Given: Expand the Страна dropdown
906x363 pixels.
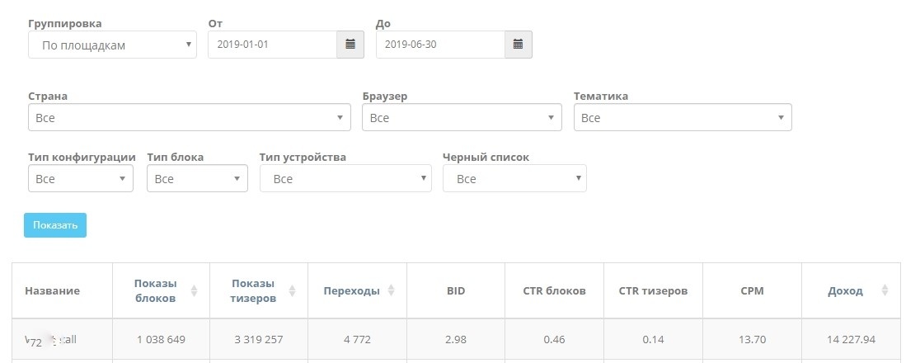Looking at the screenshot, I should 190,118.
